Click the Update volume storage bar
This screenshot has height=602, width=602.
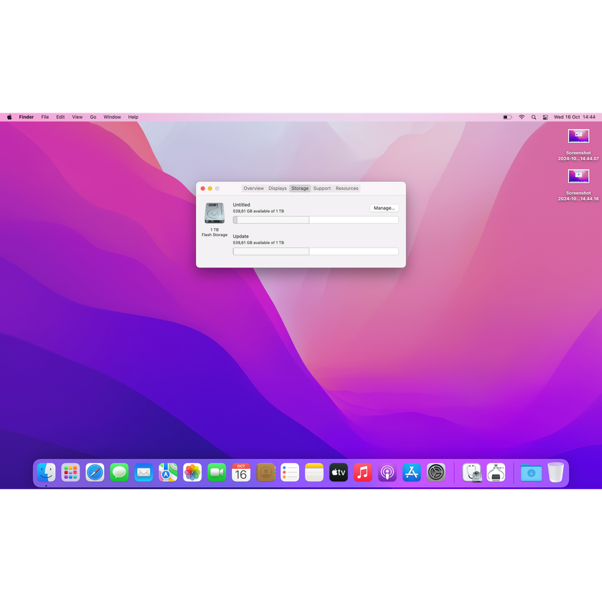[315, 252]
